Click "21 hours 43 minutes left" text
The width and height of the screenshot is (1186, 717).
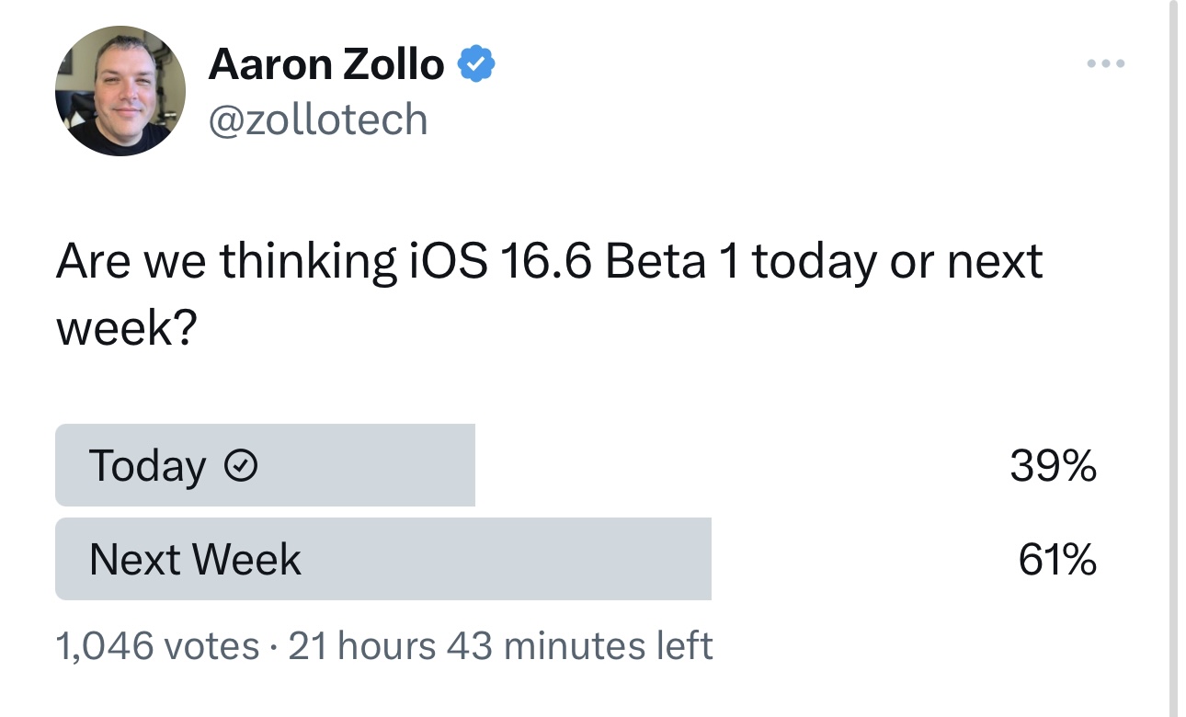500,646
